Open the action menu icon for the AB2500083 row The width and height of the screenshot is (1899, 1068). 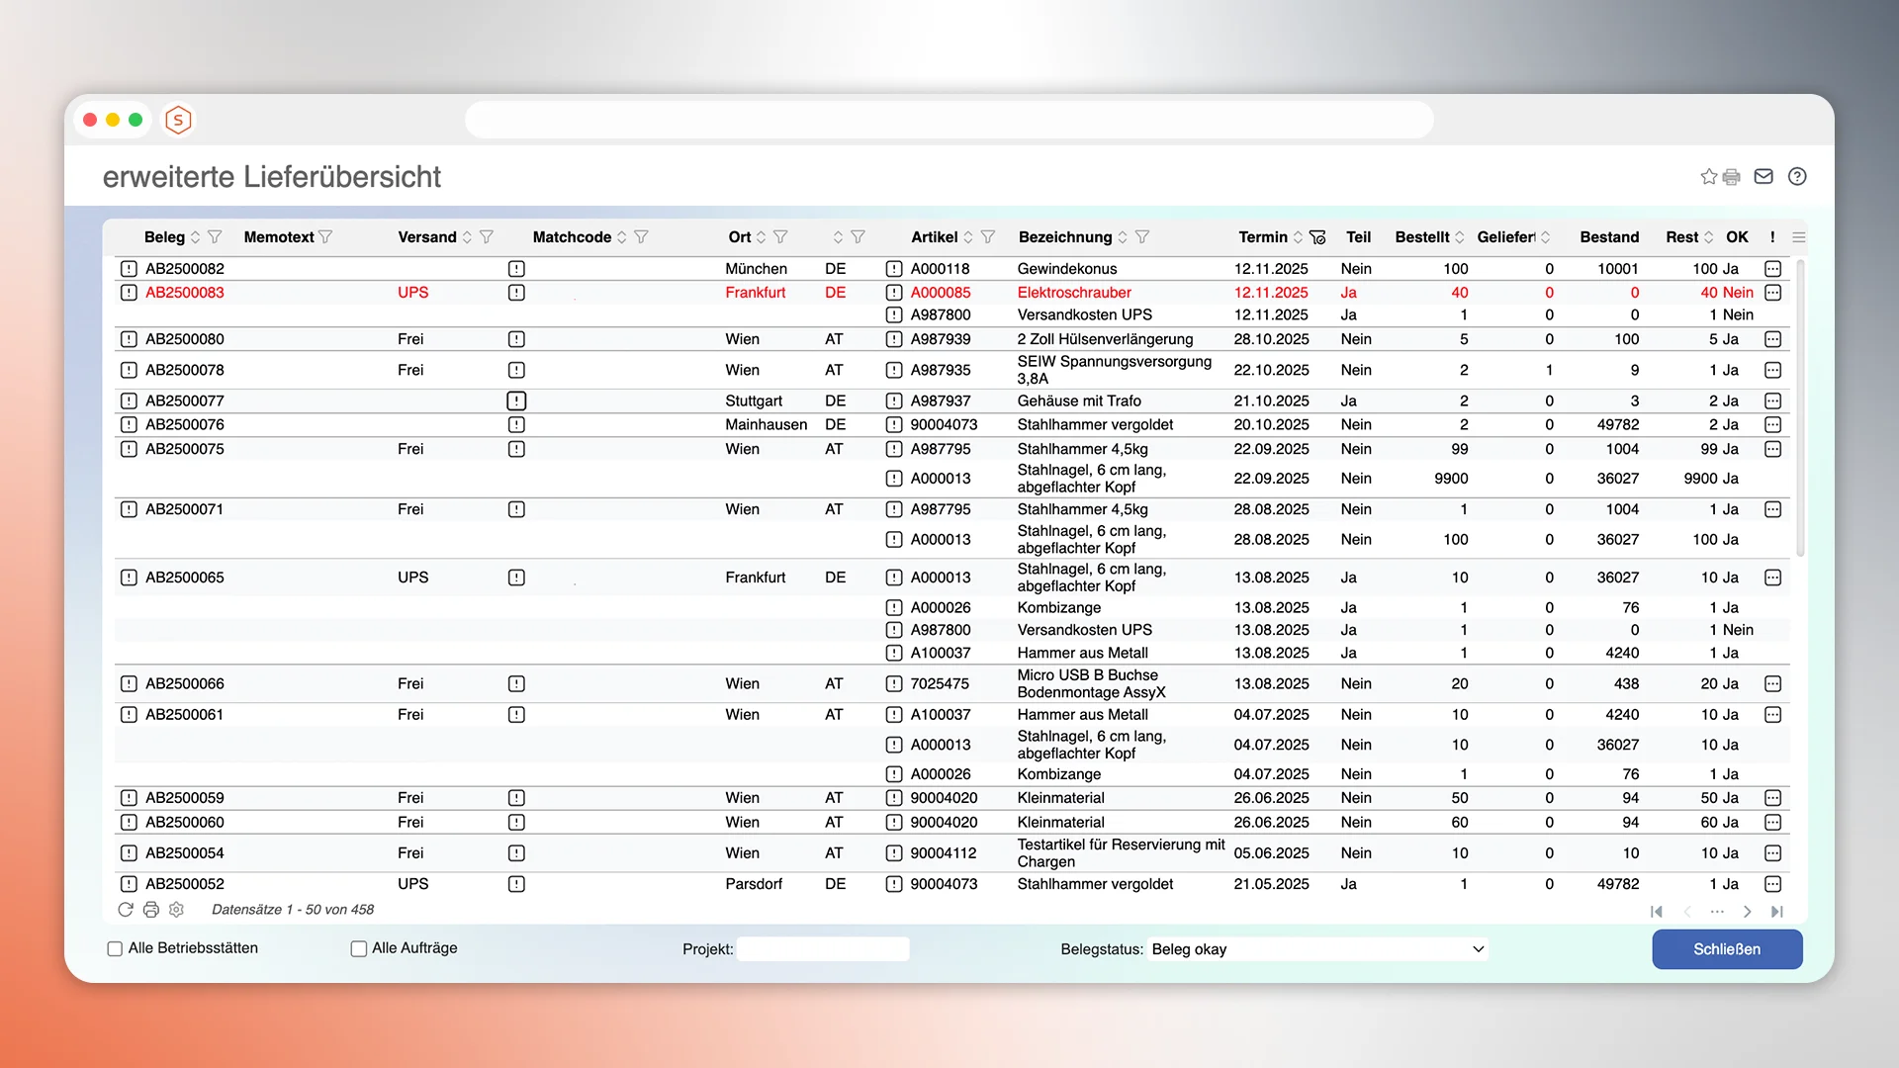pyautogui.click(x=1772, y=293)
